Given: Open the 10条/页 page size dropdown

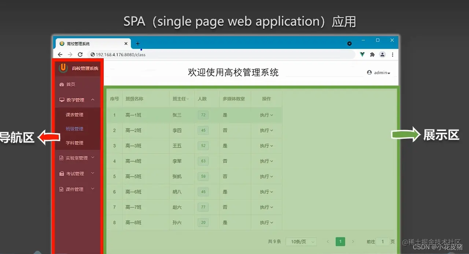Looking at the screenshot, I should (301, 242).
